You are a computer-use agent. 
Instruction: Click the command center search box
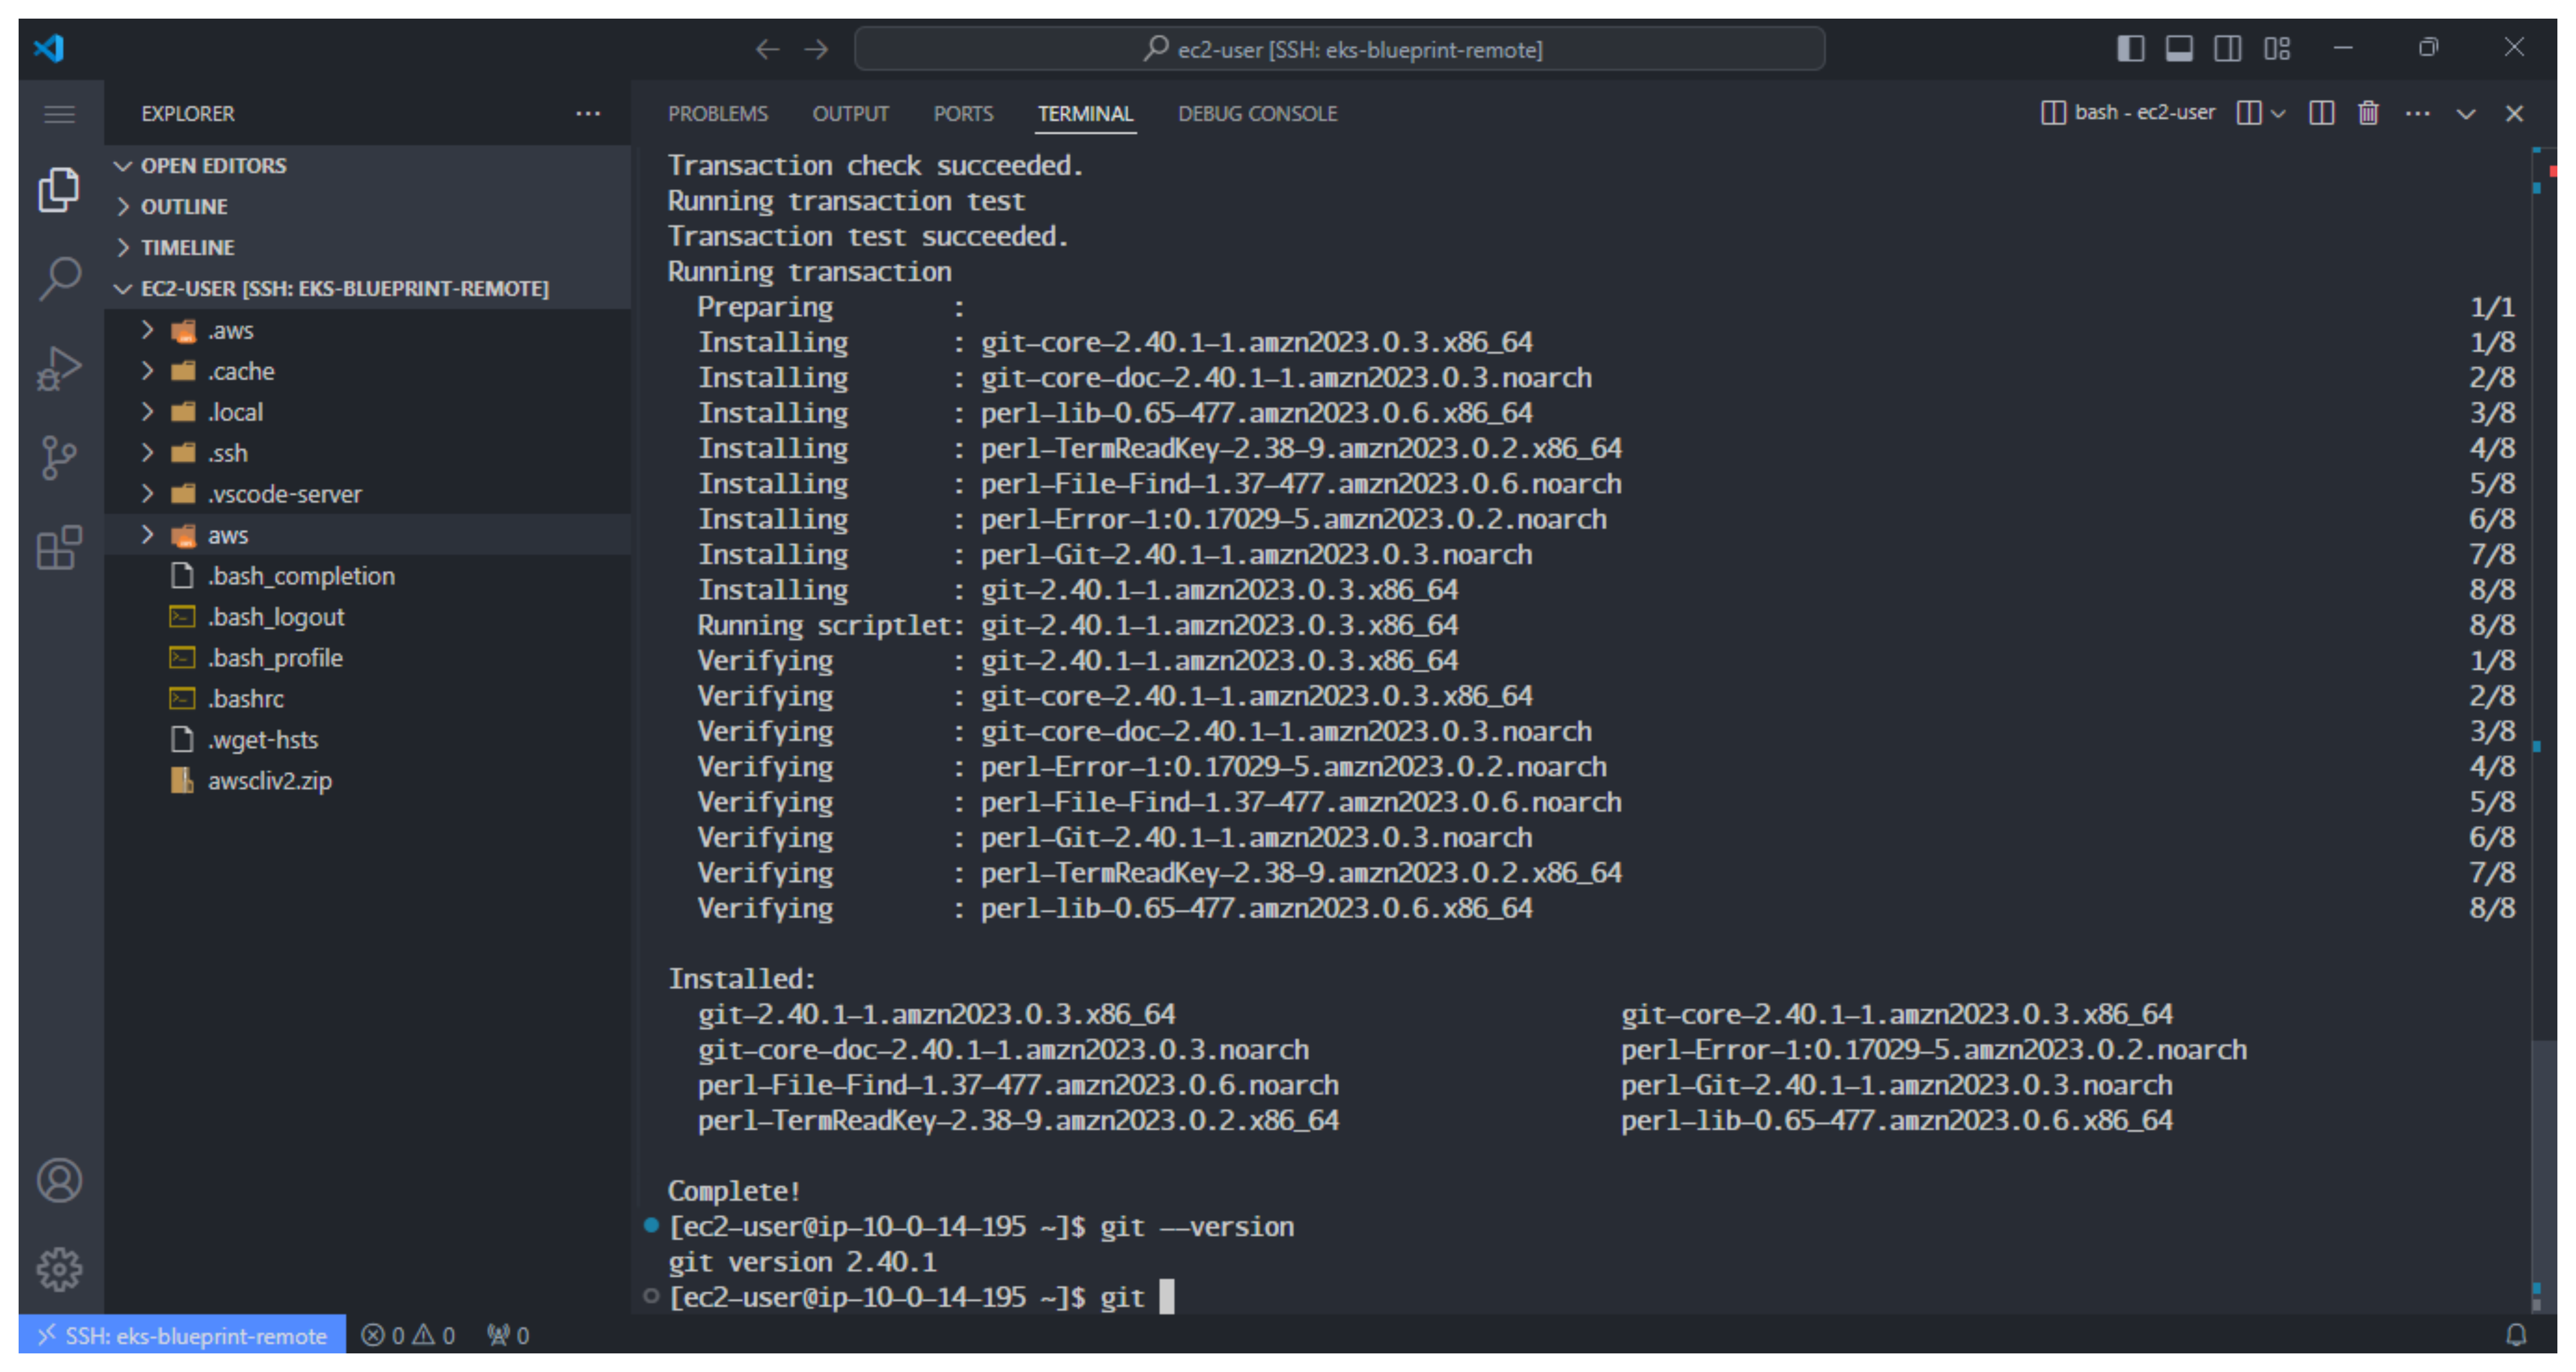(x=1340, y=49)
